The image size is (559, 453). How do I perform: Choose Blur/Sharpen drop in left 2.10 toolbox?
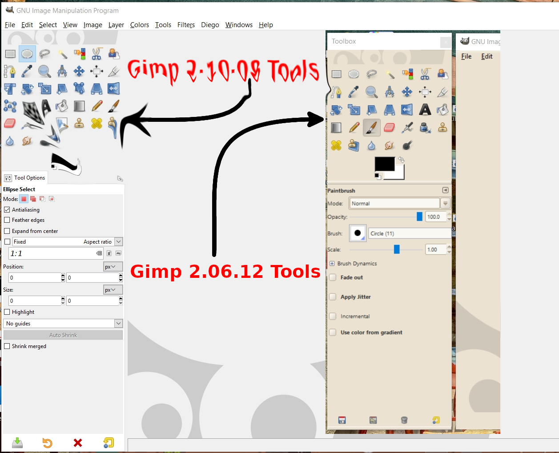[x=10, y=141]
